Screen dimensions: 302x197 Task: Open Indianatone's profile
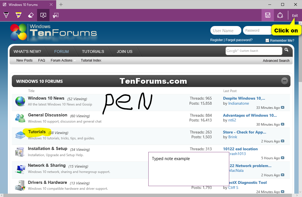(x=239, y=103)
